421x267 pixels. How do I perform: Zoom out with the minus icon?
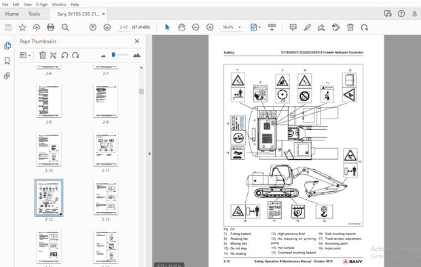pyautogui.click(x=196, y=27)
